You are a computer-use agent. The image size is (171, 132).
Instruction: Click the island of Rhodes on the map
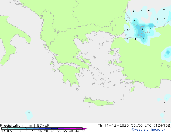coord(132,89)
